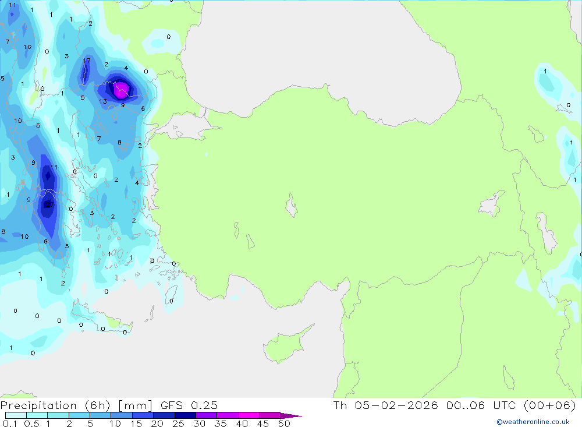Image resolution: width=582 pixels, height=427 pixels.
Task: Click the 45–50 mm legend color swatch
Action: click(270, 415)
